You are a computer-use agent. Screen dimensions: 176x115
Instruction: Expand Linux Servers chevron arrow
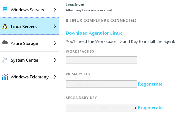tap(55, 26)
